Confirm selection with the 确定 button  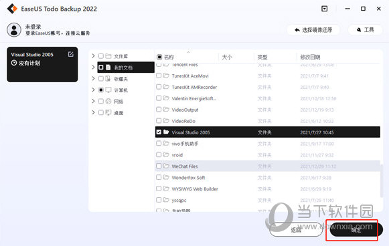(x=356, y=230)
